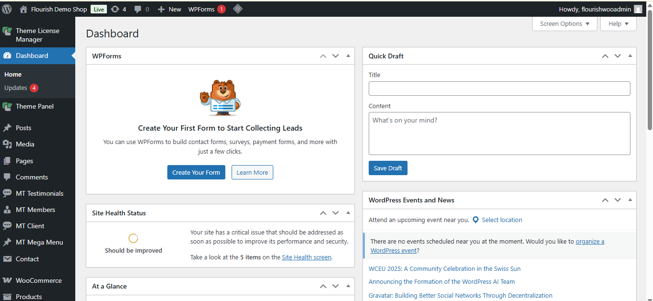Click the Products icon in sidebar
653x301 pixels.
(x=7, y=297)
